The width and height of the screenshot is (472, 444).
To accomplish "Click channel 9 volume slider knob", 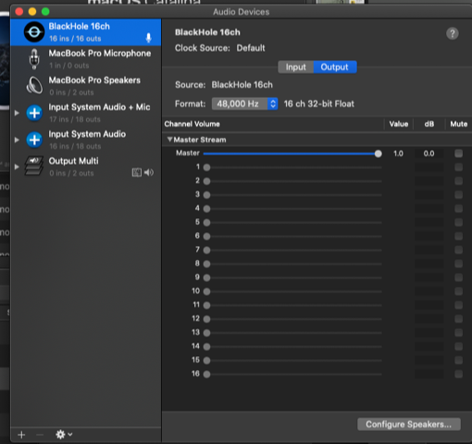I will coord(206,277).
